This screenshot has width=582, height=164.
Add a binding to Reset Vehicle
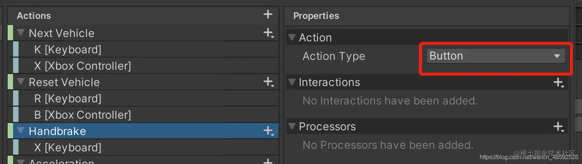coord(268,82)
